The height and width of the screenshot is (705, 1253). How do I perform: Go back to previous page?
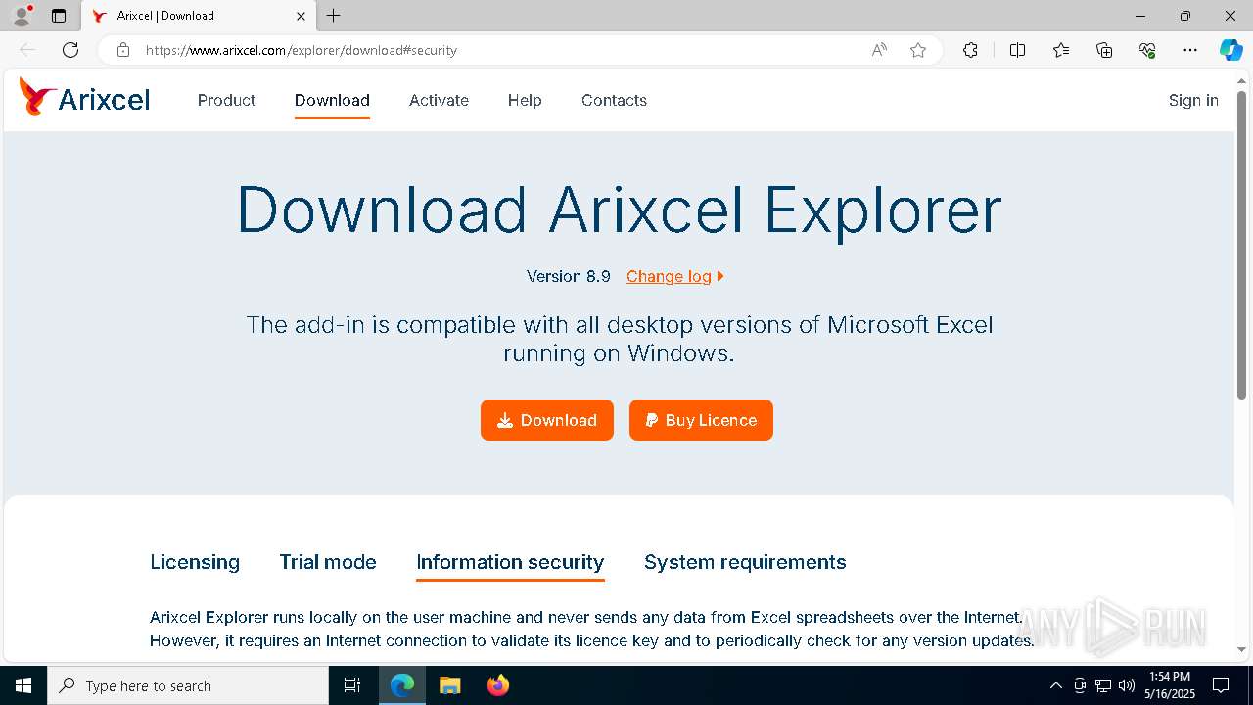pyautogui.click(x=27, y=50)
